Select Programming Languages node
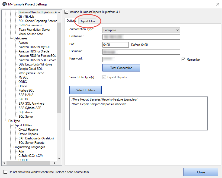Viewport: 222px width, 178px height. [x=29, y=147]
